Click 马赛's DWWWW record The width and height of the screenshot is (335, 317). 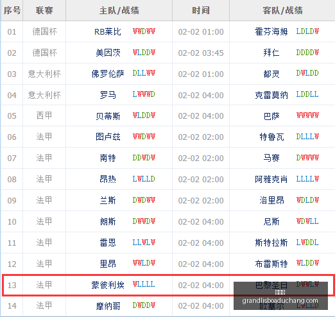[307, 158]
